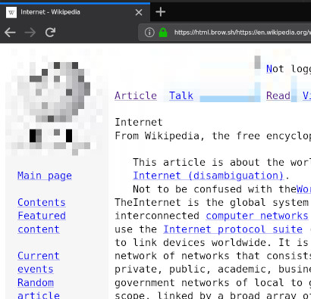Select the Read view link

coord(278,96)
